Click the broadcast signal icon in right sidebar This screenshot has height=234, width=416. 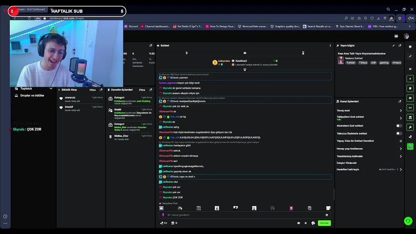point(410,108)
